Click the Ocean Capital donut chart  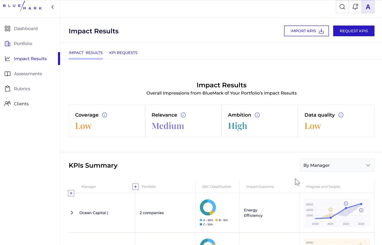(208, 207)
